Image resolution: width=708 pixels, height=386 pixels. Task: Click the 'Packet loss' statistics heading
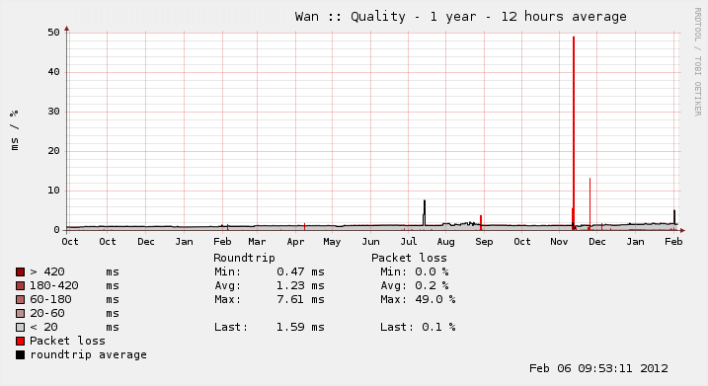(x=409, y=258)
